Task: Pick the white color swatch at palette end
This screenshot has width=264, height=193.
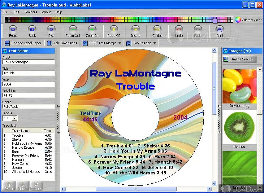Action: (232, 20)
